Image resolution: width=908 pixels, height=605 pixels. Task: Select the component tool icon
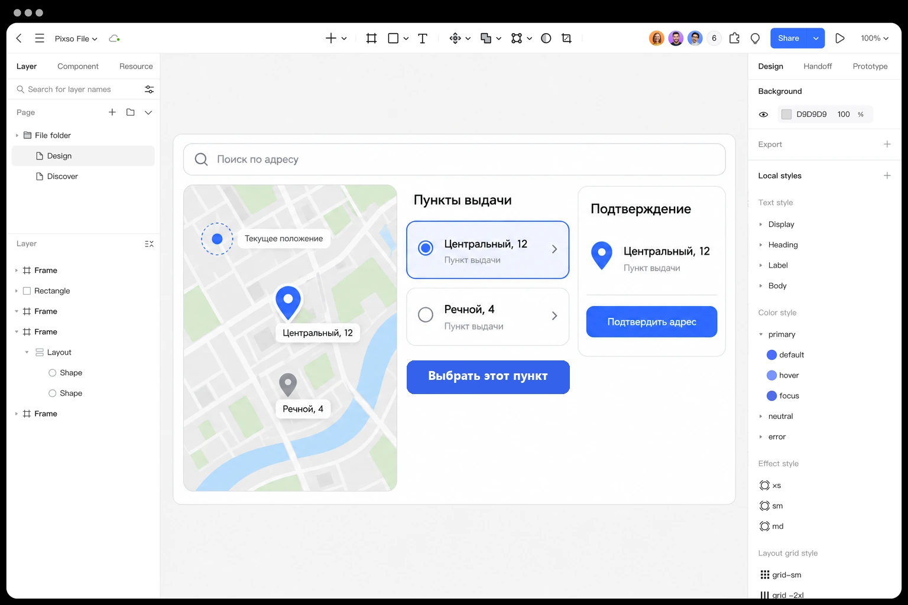[455, 38]
